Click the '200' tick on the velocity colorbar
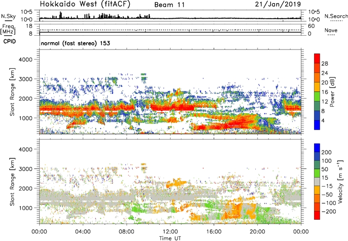348x241 pixels. click(327, 152)
